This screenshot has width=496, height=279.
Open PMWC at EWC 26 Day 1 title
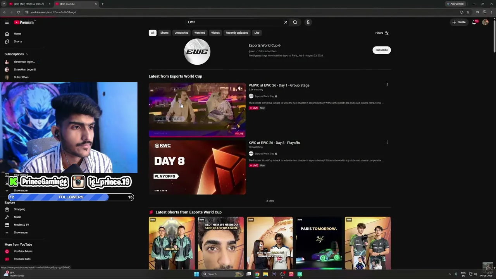(279, 85)
